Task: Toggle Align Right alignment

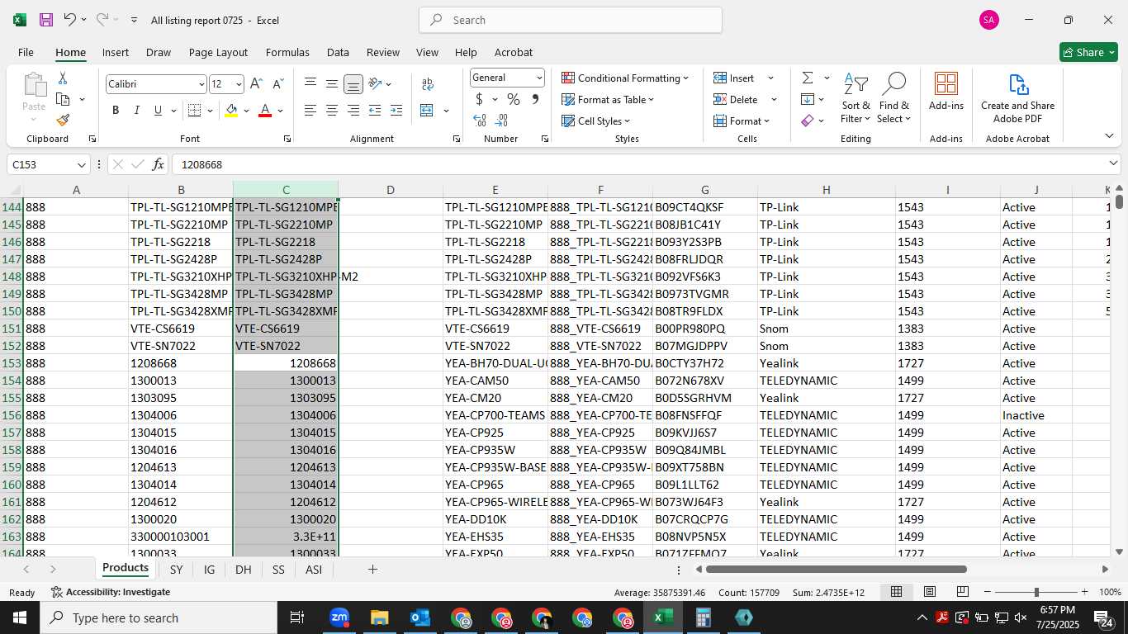Action: click(x=353, y=111)
